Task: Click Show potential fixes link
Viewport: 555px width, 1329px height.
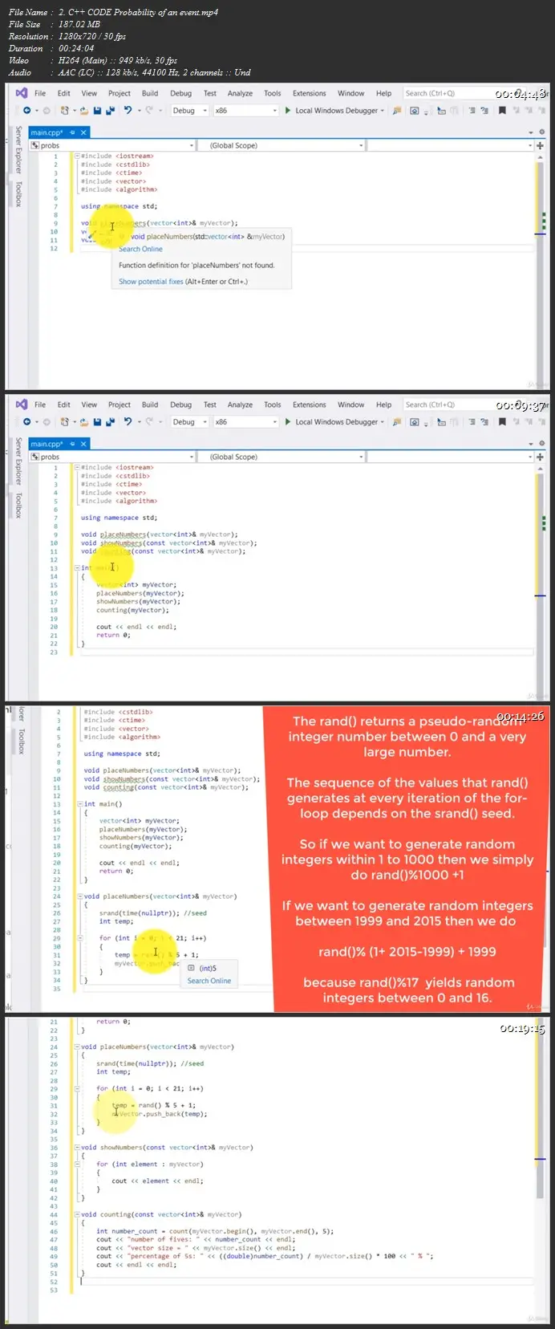Action: point(151,282)
